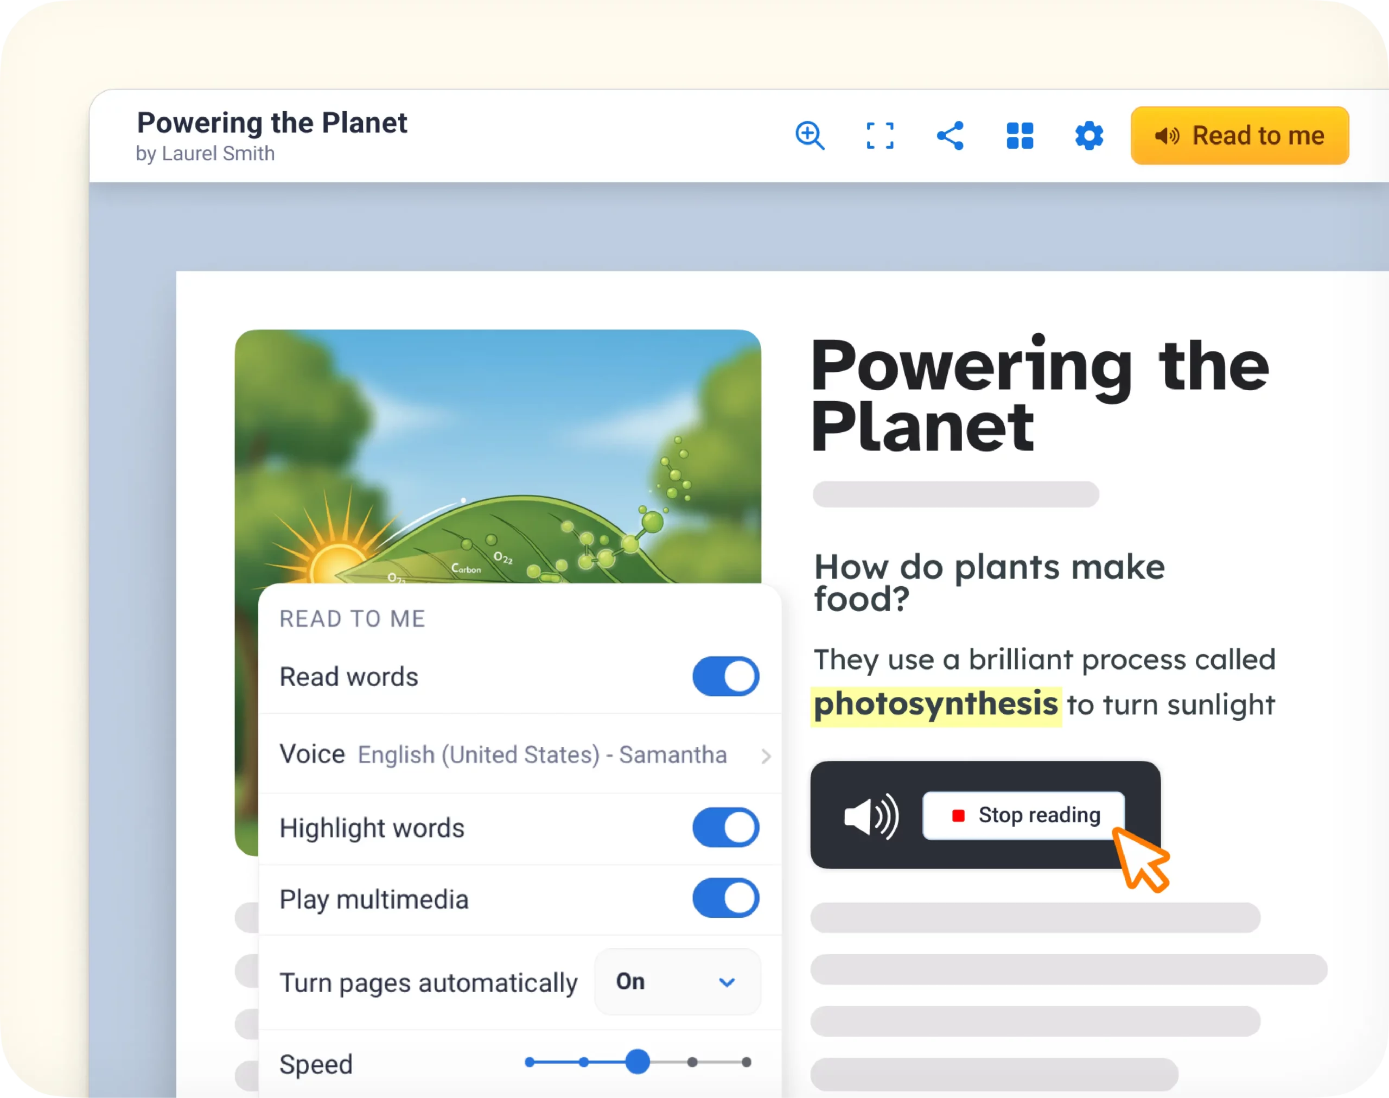Click the highlighted word photosynthesis
The height and width of the screenshot is (1098, 1389).
click(935, 705)
